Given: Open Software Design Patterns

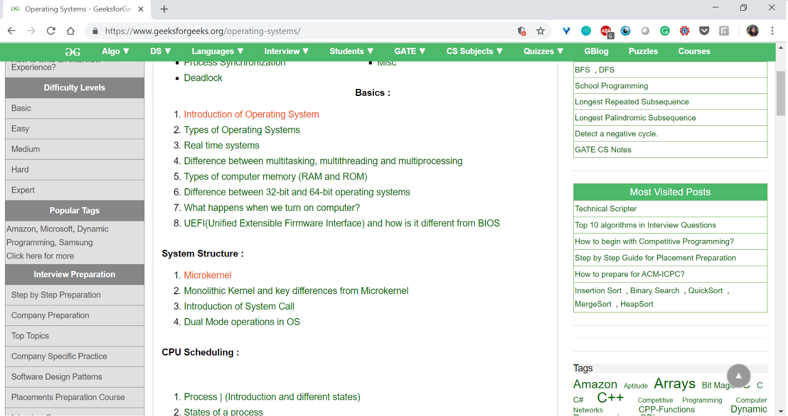Looking at the screenshot, I should click(74, 377).
